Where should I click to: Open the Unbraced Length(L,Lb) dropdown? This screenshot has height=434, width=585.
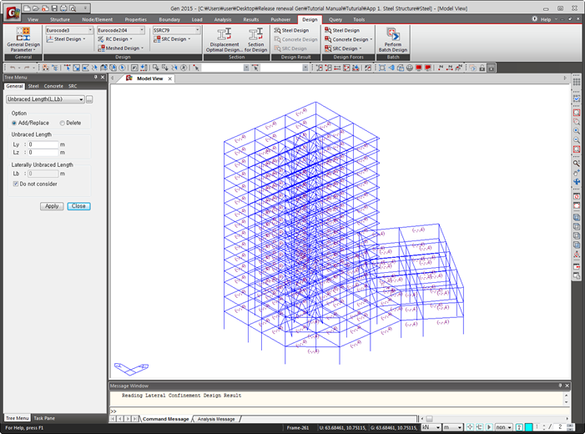[45, 99]
